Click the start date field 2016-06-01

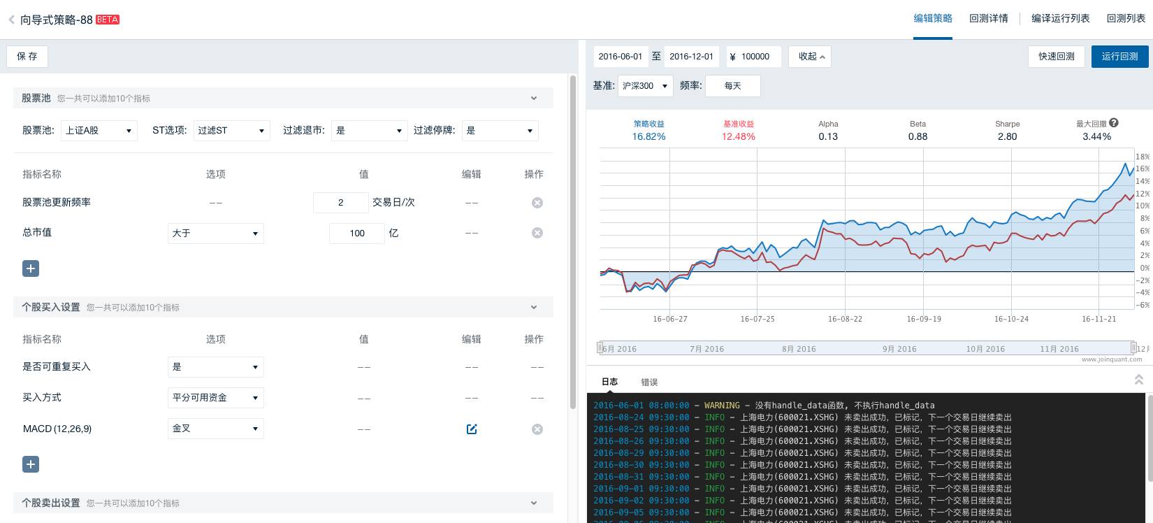(621, 57)
